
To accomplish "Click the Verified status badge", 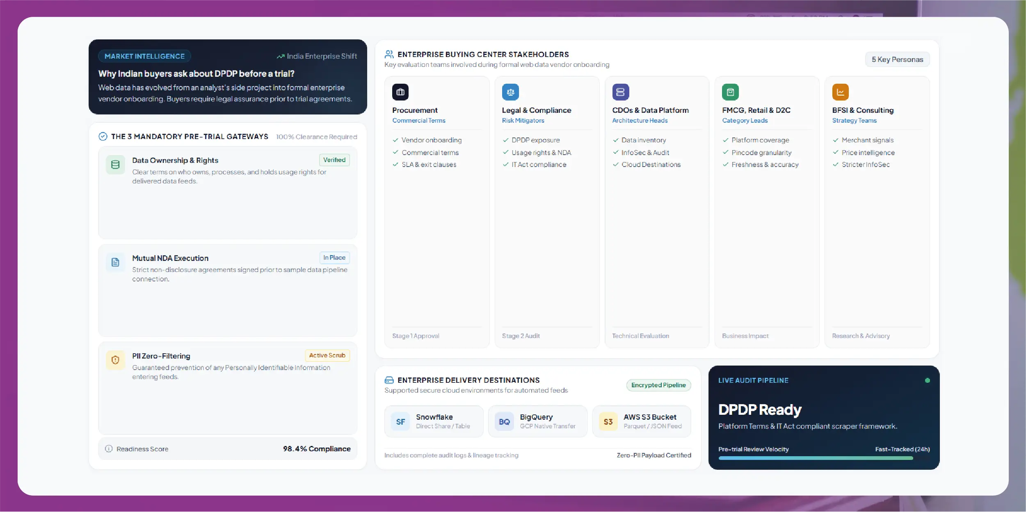I will pos(334,160).
